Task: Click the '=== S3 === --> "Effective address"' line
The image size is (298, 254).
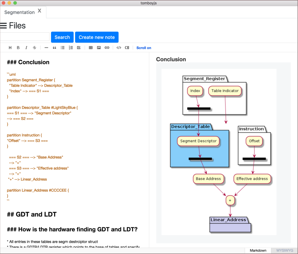Action: point(39,168)
